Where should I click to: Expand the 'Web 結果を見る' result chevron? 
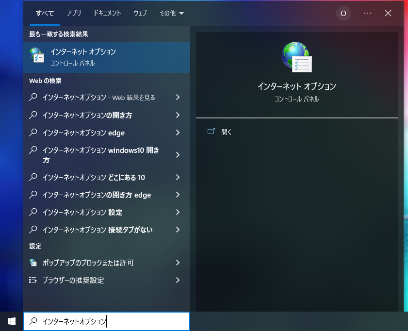click(178, 97)
